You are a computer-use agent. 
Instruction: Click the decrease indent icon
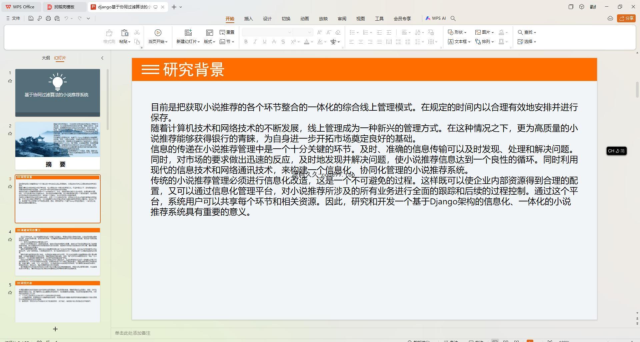pyautogui.click(x=379, y=32)
